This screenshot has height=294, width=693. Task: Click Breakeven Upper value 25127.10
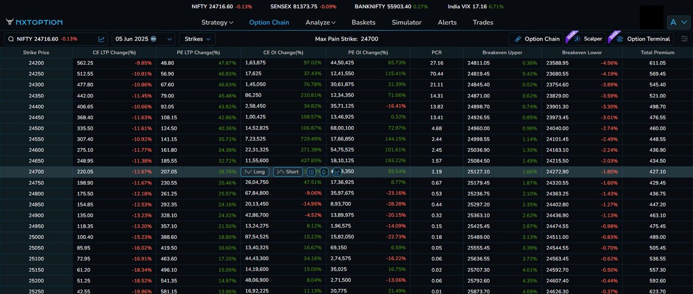[x=479, y=172]
